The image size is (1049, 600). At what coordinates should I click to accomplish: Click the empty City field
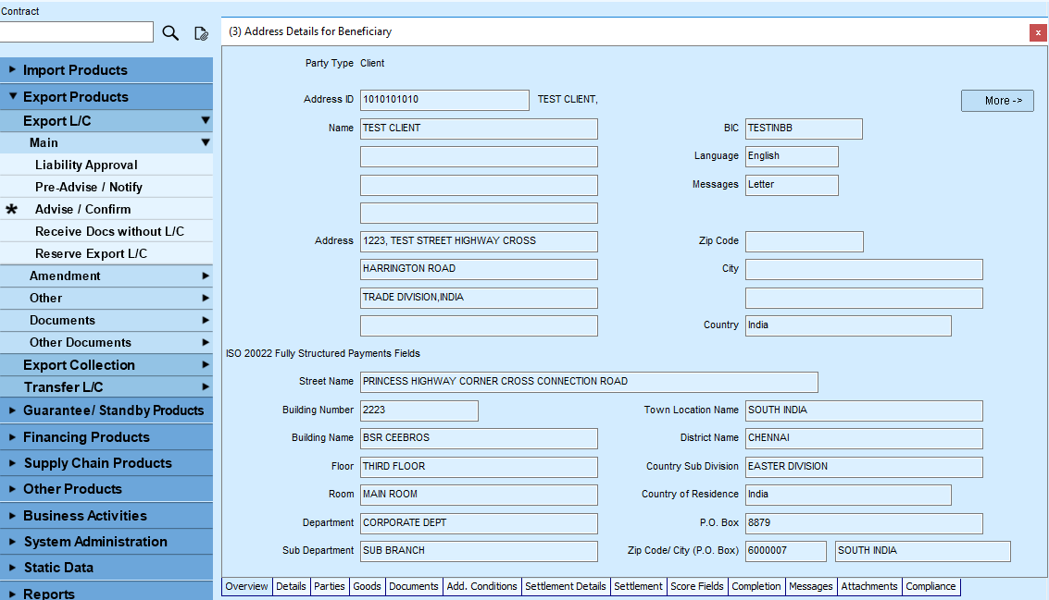tap(865, 269)
